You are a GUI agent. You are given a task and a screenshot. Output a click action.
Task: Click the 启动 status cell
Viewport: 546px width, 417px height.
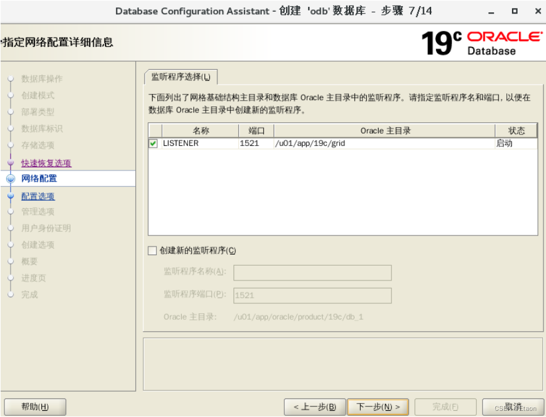(x=516, y=143)
